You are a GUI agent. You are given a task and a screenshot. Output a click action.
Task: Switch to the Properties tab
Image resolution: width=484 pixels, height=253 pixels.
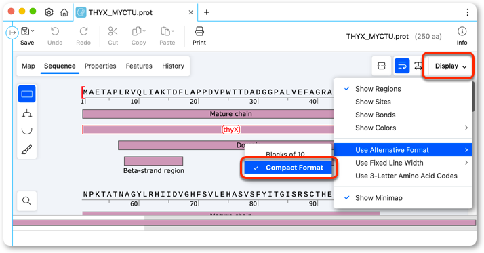coord(100,66)
